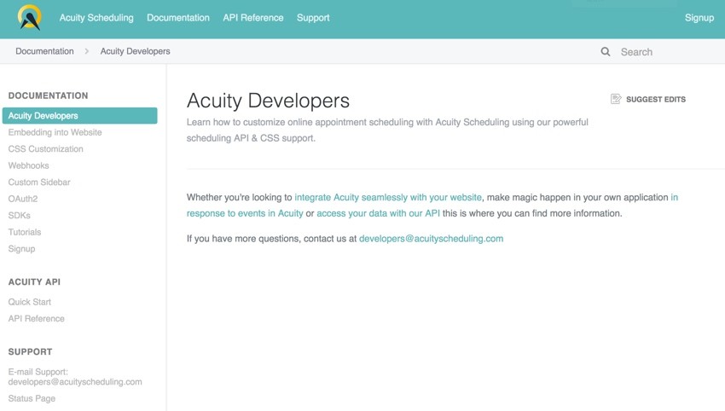The width and height of the screenshot is (725, 411).
Task: Open Acuity Scheduling in top navigation
Action: 96,18
